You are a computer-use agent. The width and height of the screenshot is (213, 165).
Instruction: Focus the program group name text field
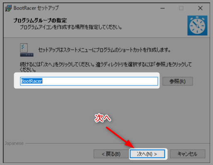(x=89, y=81)
